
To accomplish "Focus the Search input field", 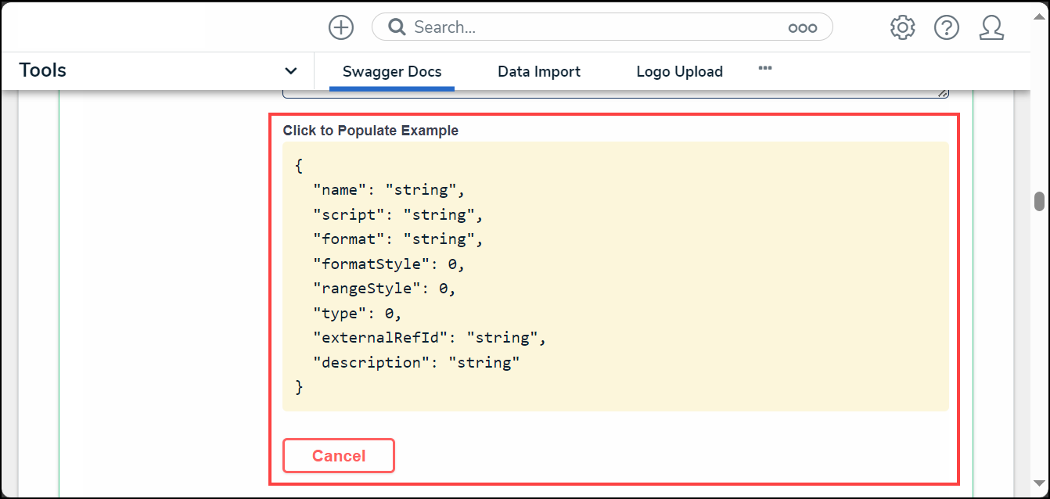I will point(595,27).
